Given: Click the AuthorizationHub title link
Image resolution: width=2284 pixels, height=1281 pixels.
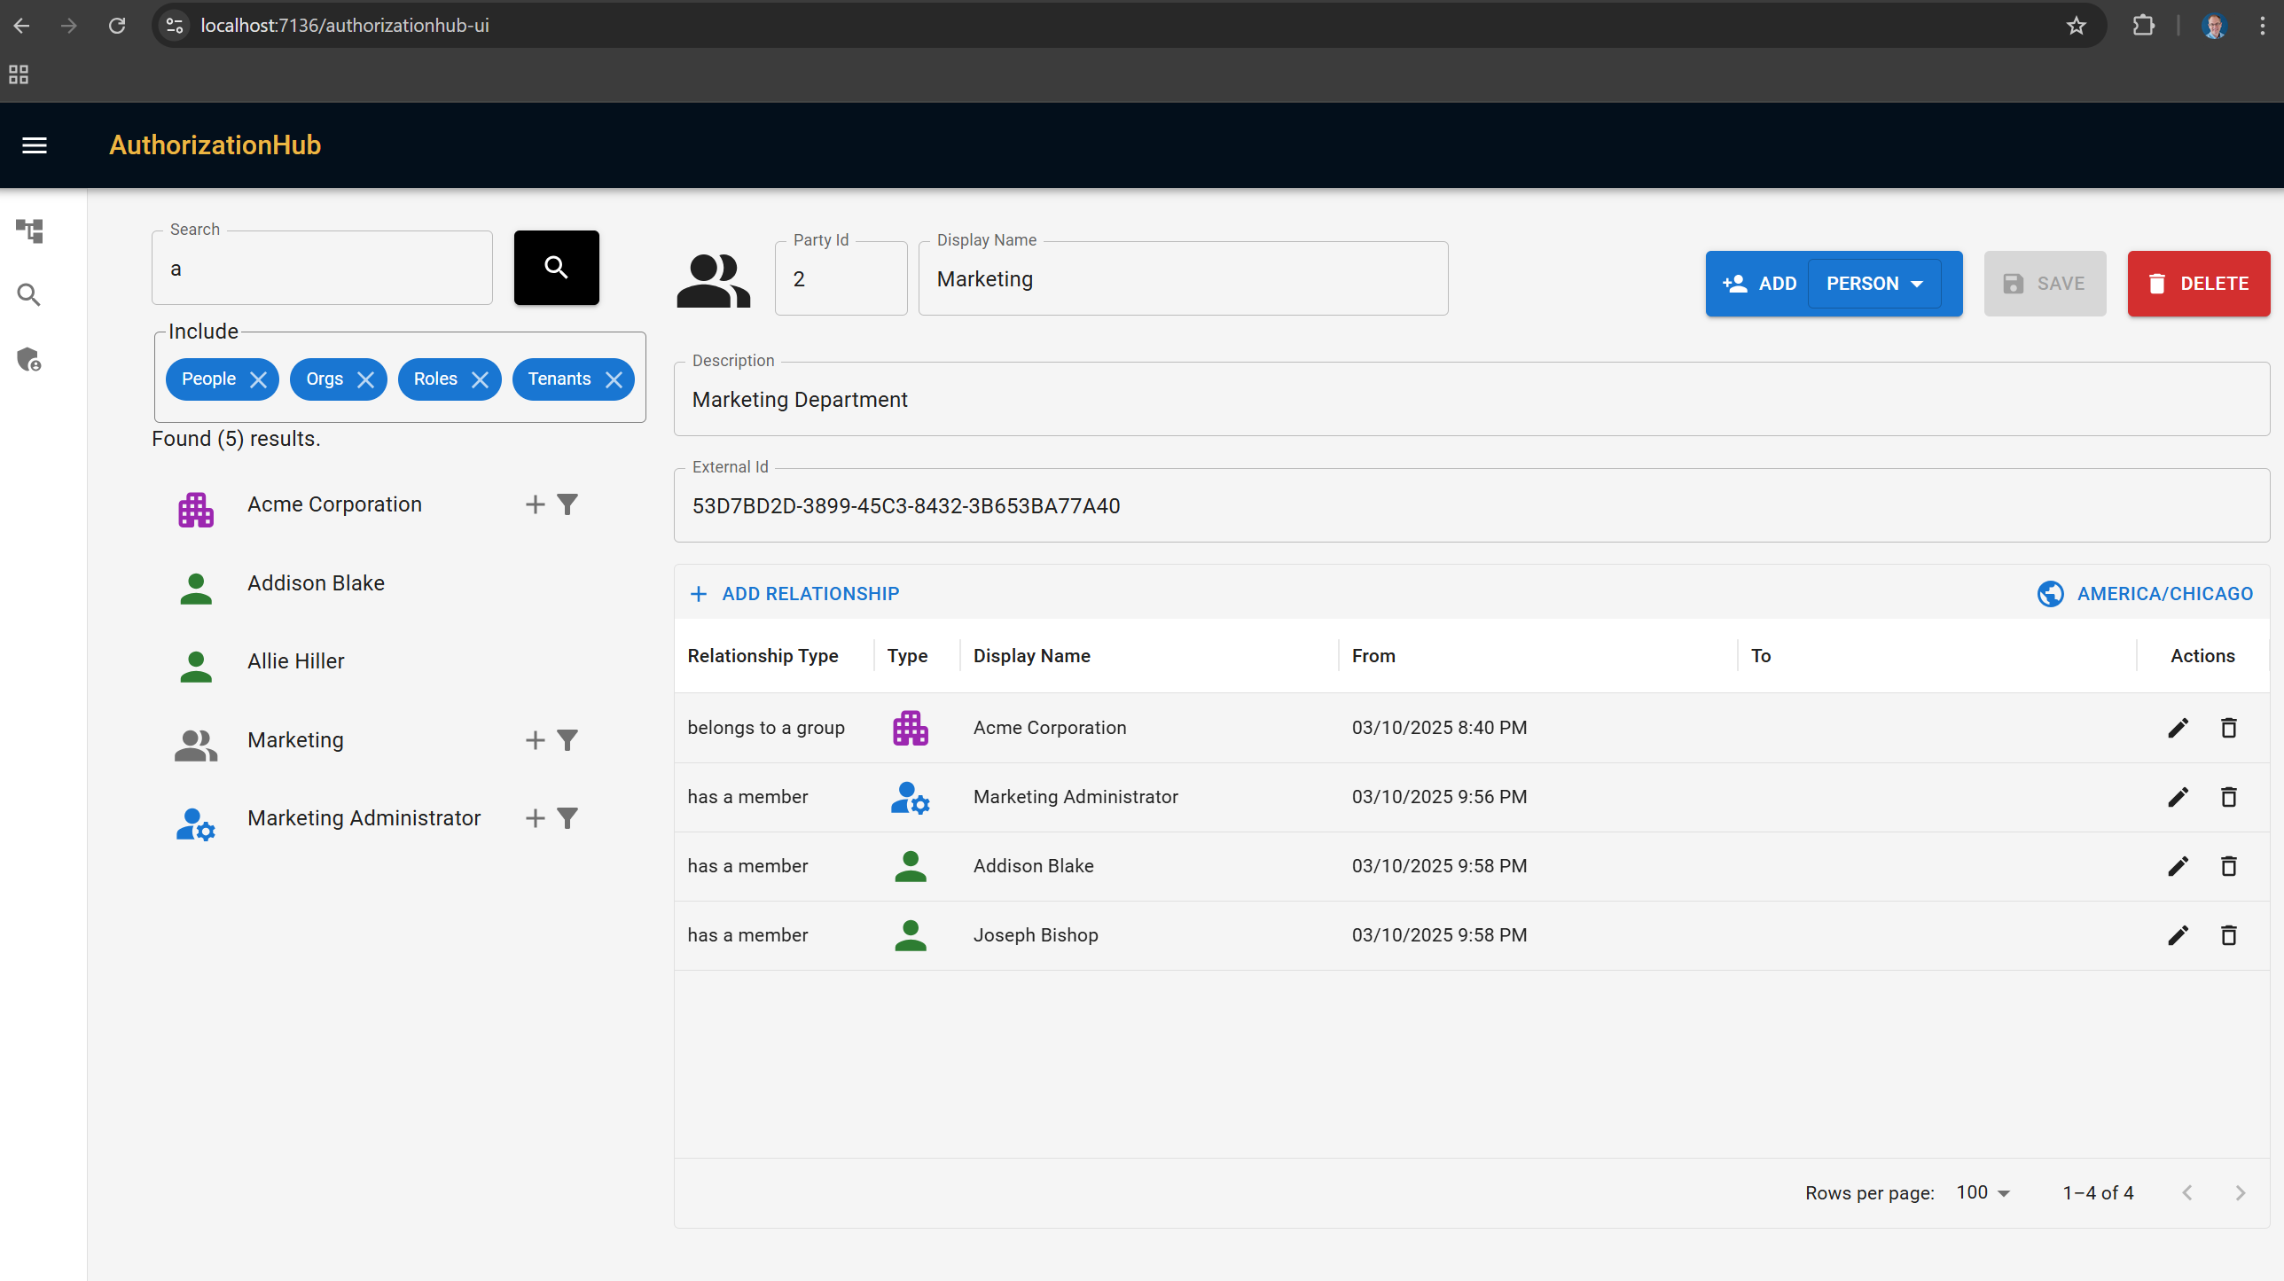Looking at the screenshot, I should pos(215,145).
